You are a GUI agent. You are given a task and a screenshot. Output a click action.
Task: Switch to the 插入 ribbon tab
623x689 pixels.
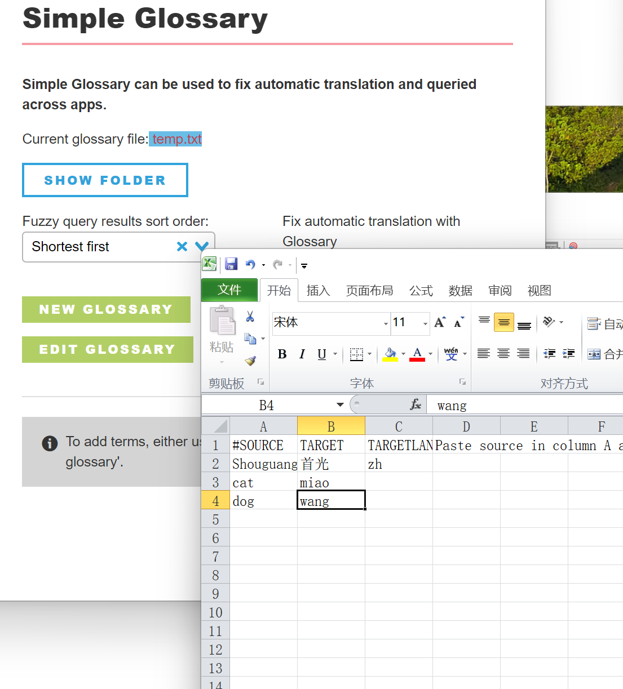(318, 291)
